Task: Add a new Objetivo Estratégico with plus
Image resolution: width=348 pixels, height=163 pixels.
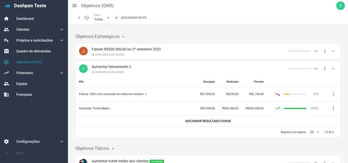Action: pos(123,37)
